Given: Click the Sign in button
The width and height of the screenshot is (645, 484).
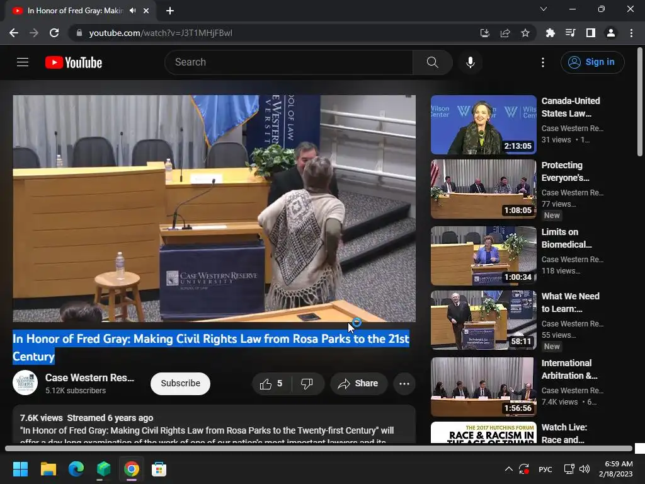Looking at the screenshot, I should [592, 62].
